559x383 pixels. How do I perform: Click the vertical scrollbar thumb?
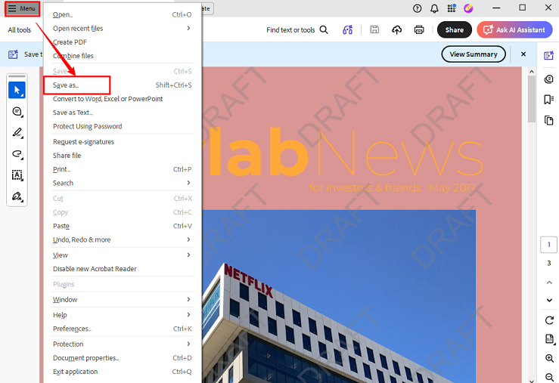532,99
